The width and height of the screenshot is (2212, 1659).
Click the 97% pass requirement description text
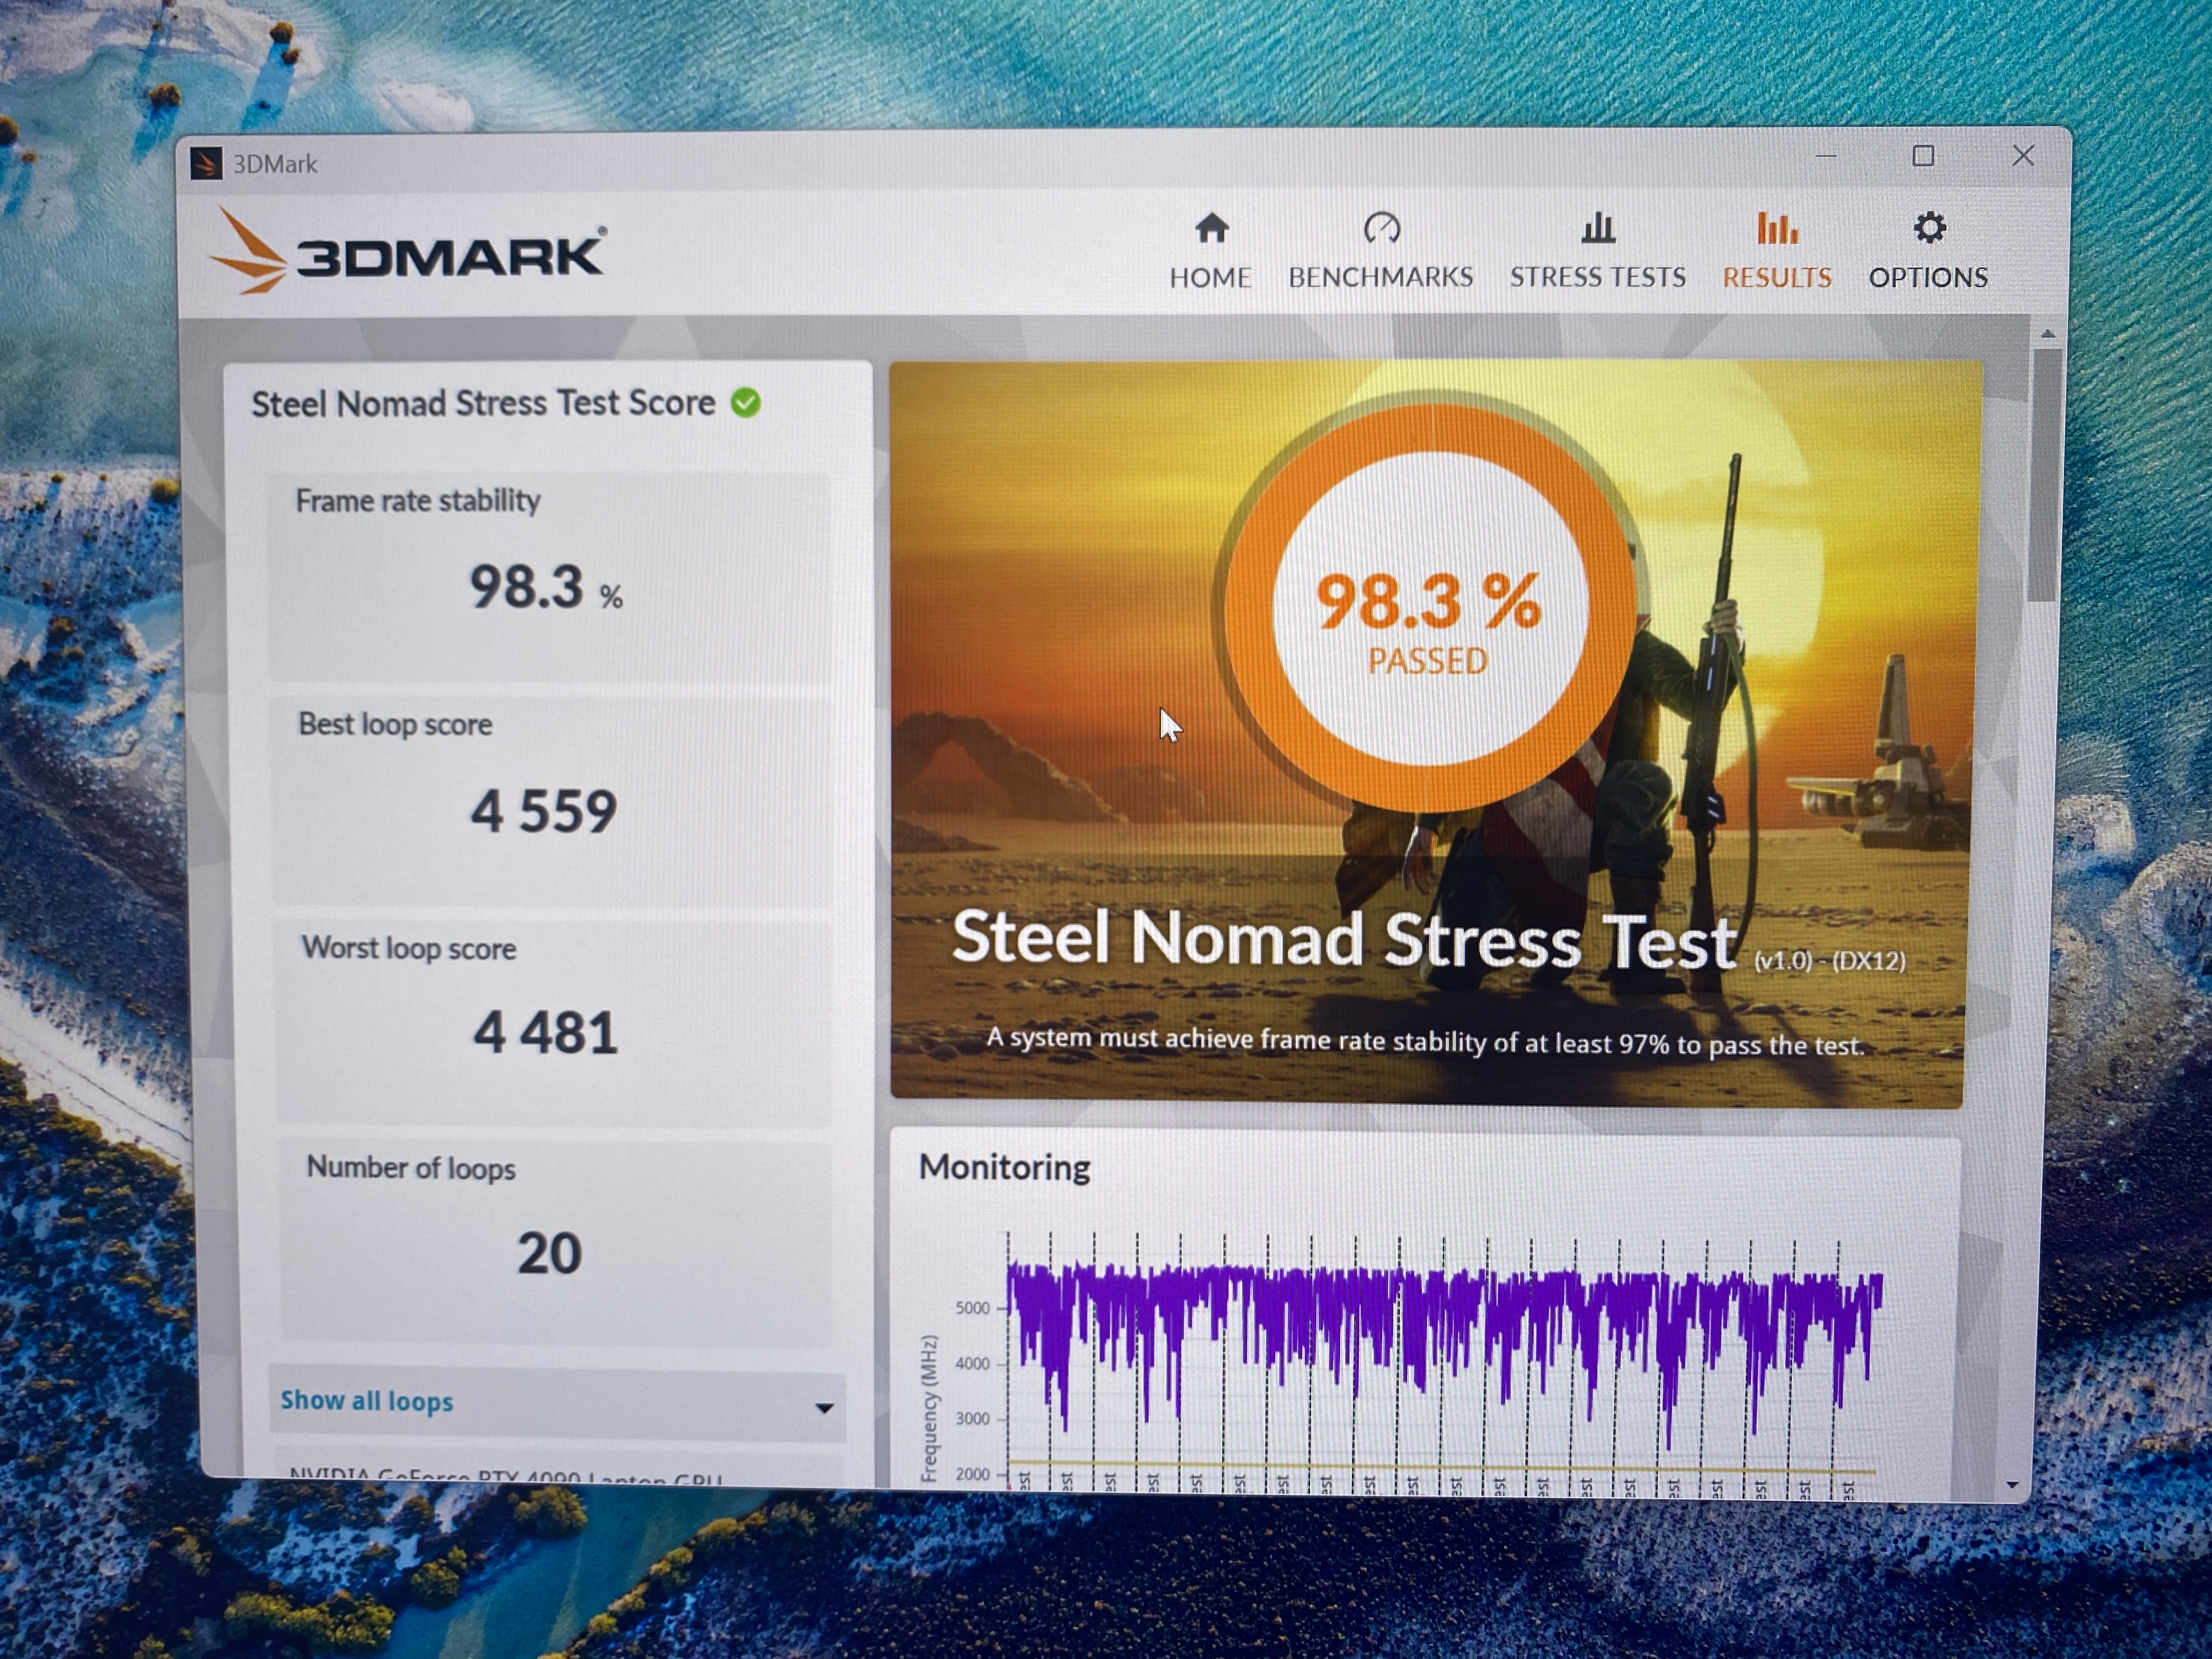click(x=1426, y=1042)
